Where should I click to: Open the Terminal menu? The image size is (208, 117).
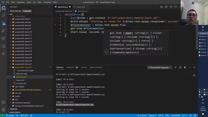tap(47, 2)
